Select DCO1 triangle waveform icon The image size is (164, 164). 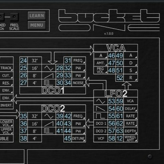(49, 68)
